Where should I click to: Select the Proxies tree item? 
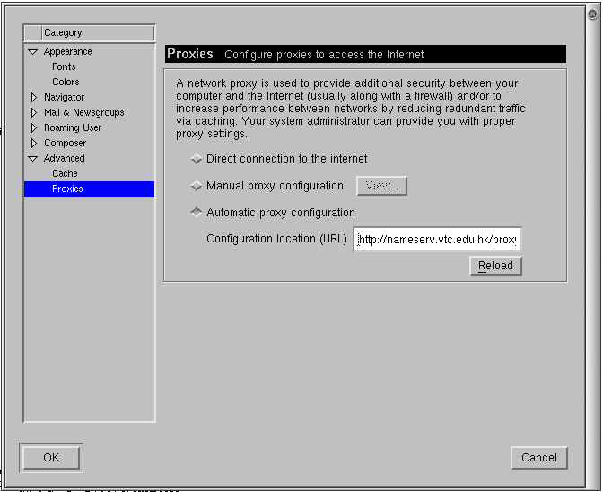coord(67,189)
